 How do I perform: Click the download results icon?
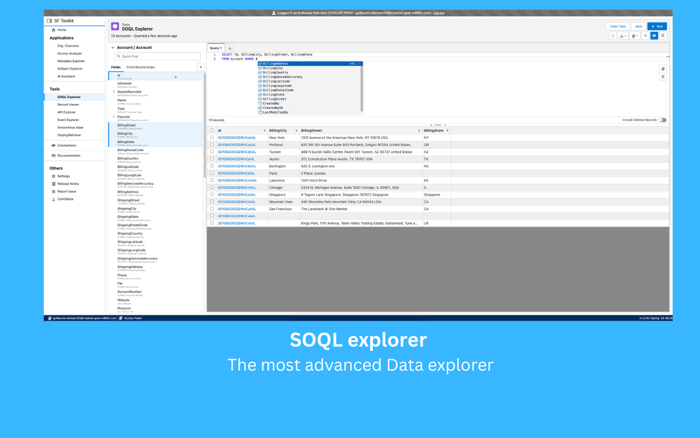pyautogui.click(x=622, y=36)
